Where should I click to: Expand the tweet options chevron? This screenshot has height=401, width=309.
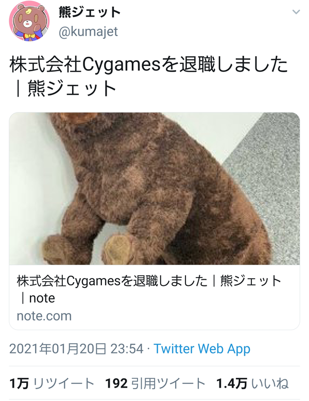point(296,12)
